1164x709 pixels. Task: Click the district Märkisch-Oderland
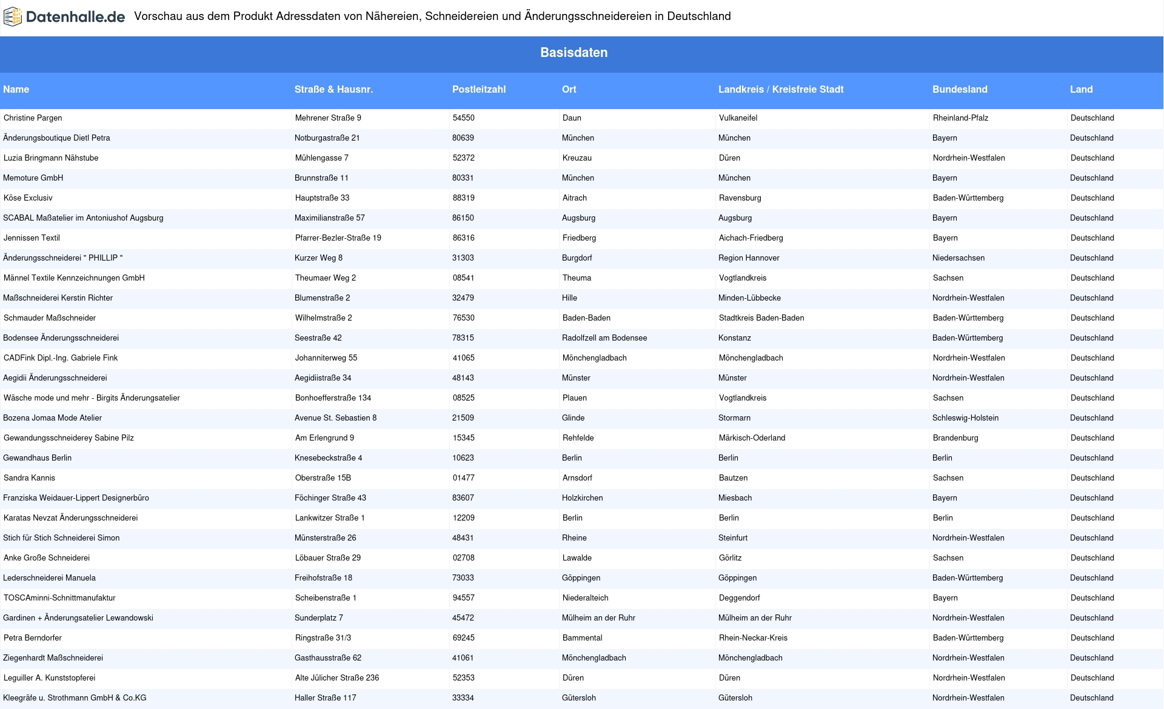click(752, 438)
